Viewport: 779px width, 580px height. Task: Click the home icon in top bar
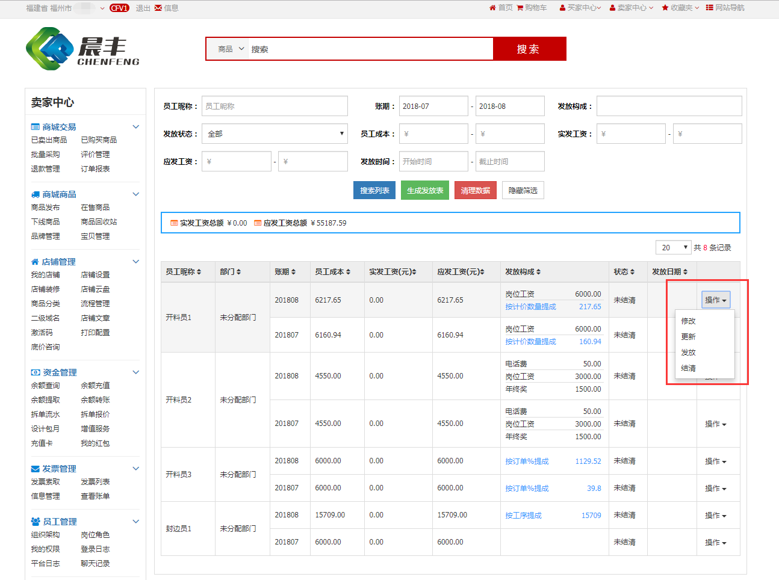tap(492, 8)
